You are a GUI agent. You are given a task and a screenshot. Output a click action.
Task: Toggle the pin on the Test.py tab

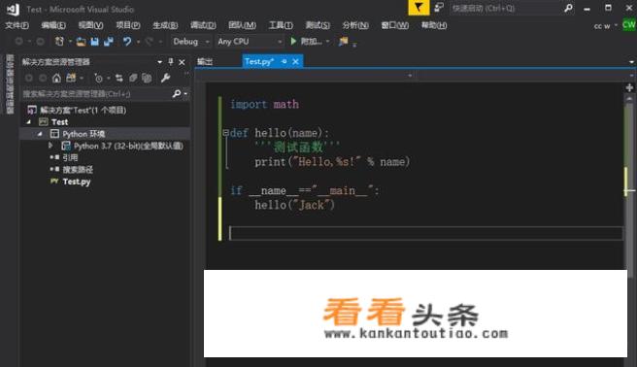click(284, 61)
